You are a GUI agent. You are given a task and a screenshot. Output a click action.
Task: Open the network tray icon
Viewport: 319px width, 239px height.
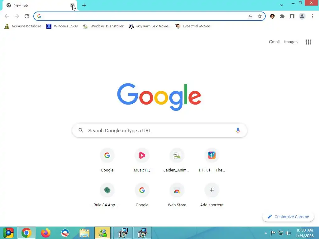click(281, 233)
